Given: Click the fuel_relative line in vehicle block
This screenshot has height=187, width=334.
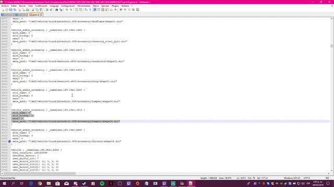Looking at the screenshot, I should (x=30, y=153).
